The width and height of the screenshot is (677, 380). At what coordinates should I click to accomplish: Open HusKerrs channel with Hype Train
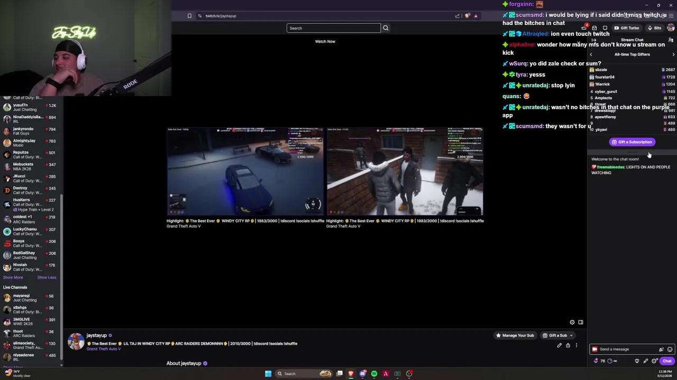[31, 204]
